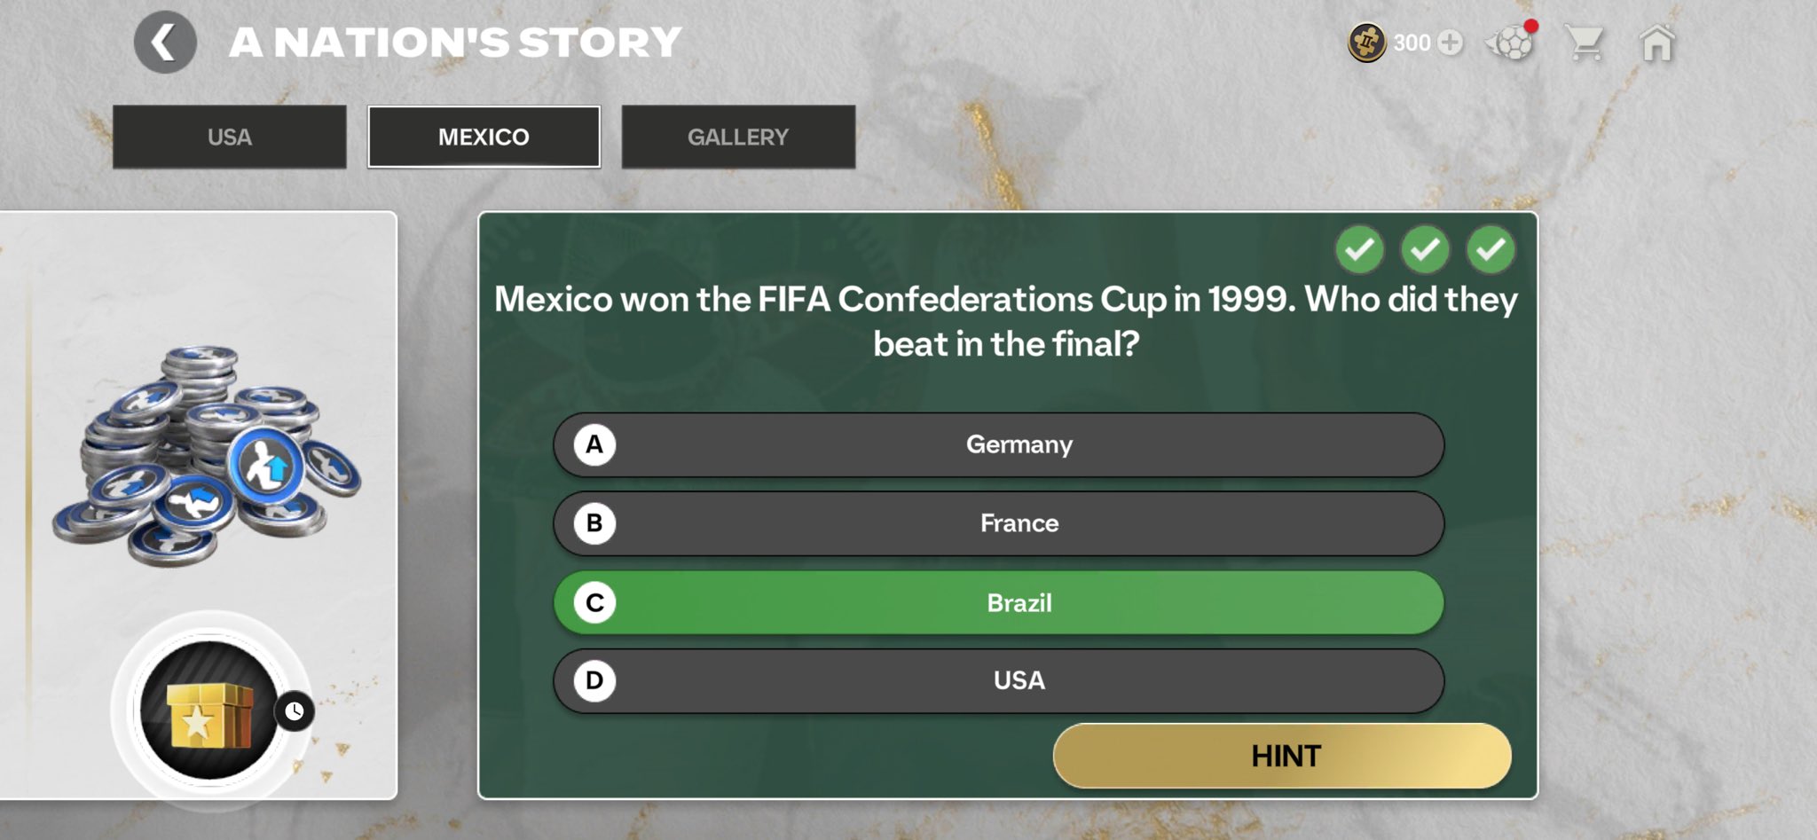The height and width of the screenshot is (840, 1817).
Task: Open the shopping cart store
Action: 1585,43
